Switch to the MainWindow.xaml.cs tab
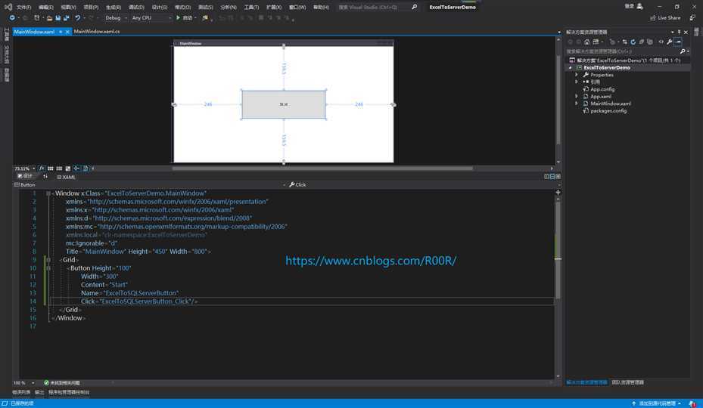Screen dimensions: 703x408 coord(97,31)
